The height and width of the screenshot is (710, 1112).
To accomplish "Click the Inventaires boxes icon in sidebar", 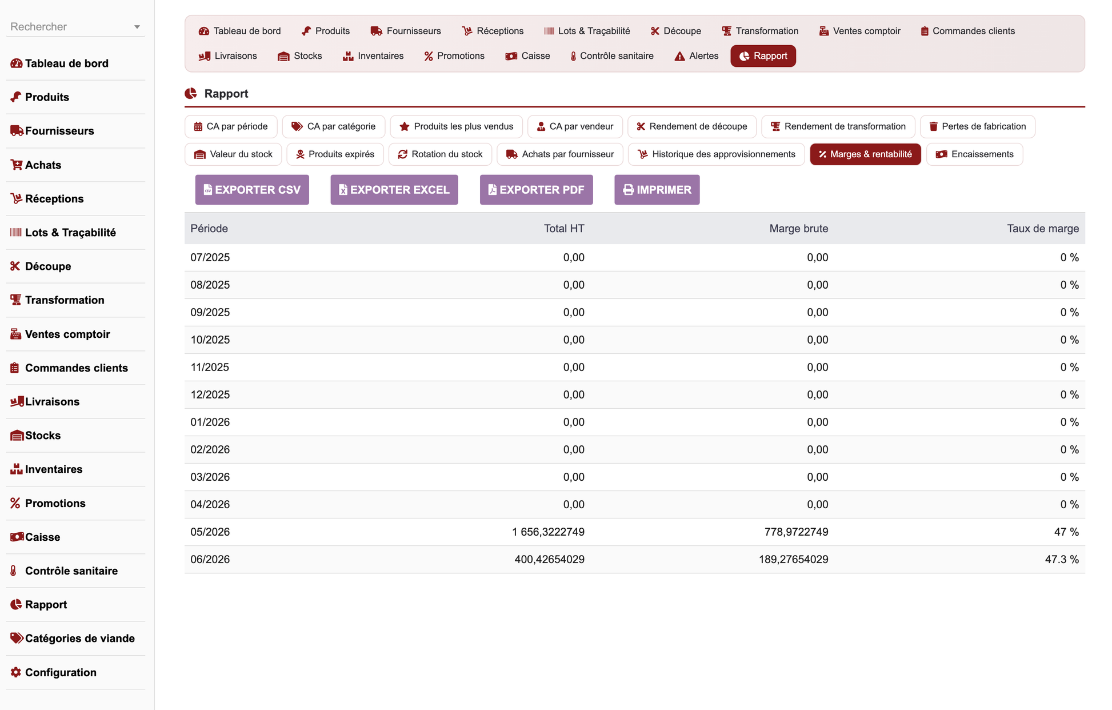I will [x=16, y=469].
